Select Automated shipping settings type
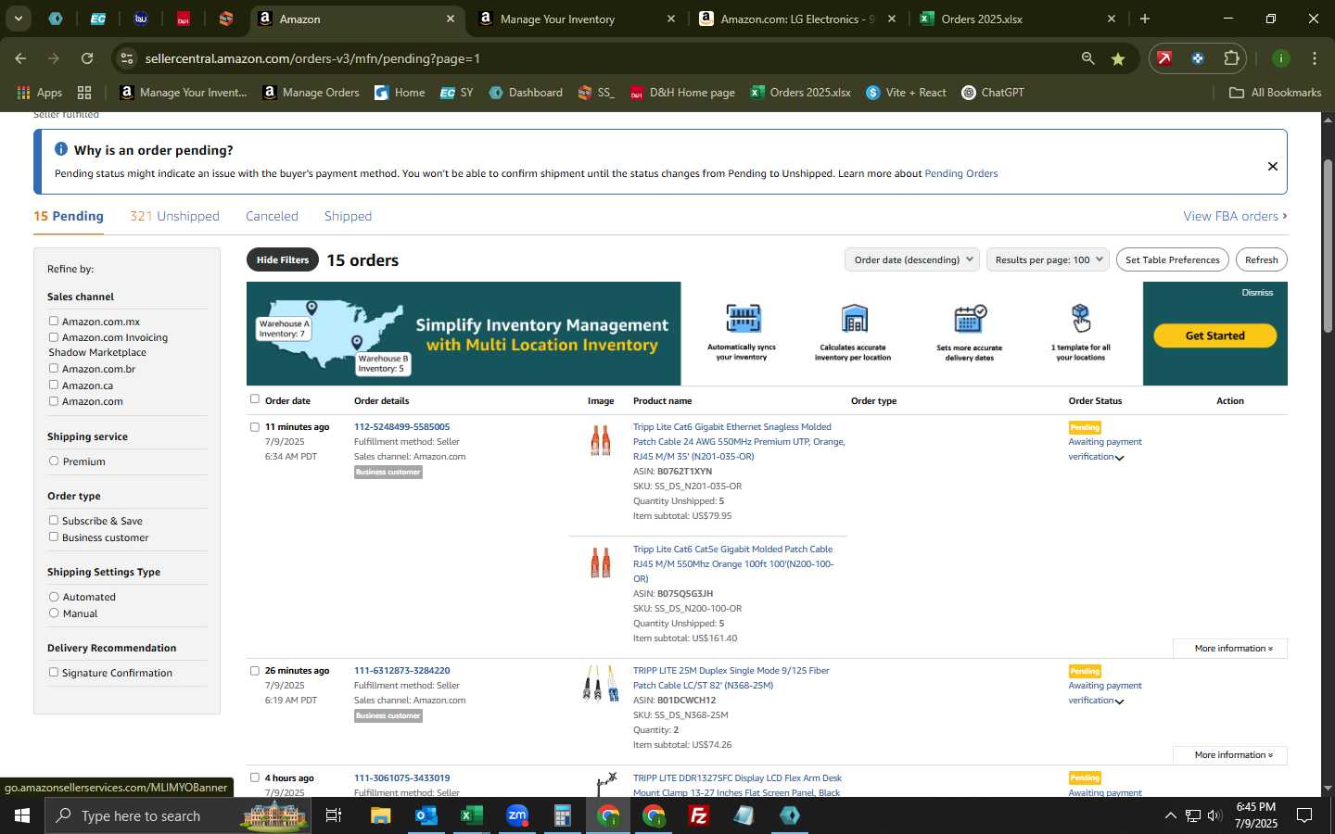This screenshot has width=1335, height=834. pyautogui.click(x=54, y=597)
